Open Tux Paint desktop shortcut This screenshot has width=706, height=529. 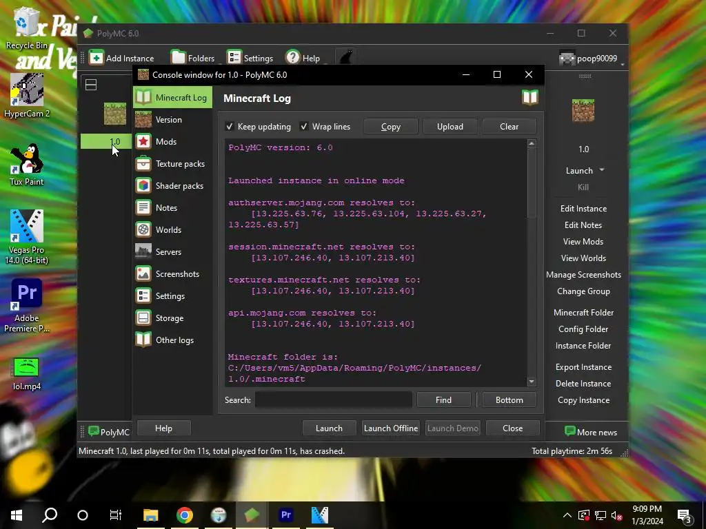[x=27, y=165]
